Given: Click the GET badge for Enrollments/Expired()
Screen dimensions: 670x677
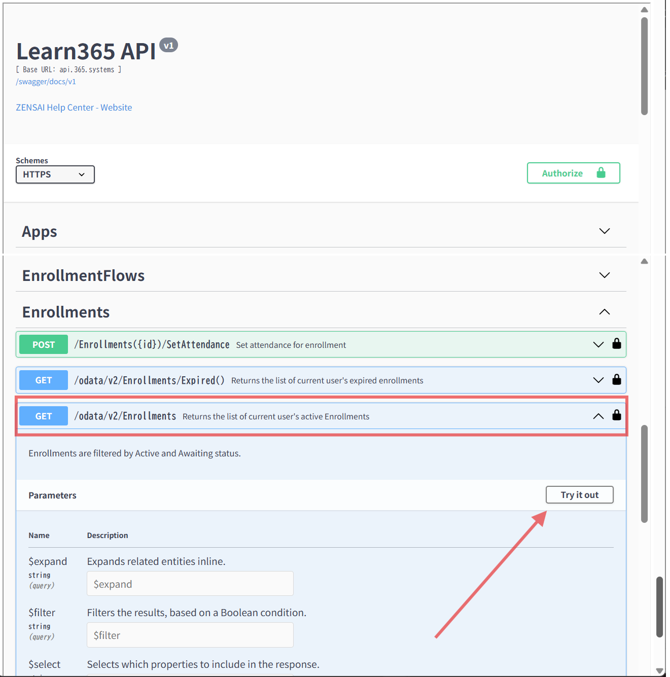Looking at the screenshot, I should pos(44,380).
